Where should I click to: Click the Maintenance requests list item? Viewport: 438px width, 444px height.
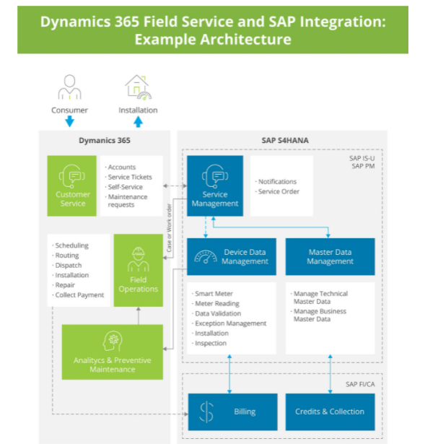(126, 201)
